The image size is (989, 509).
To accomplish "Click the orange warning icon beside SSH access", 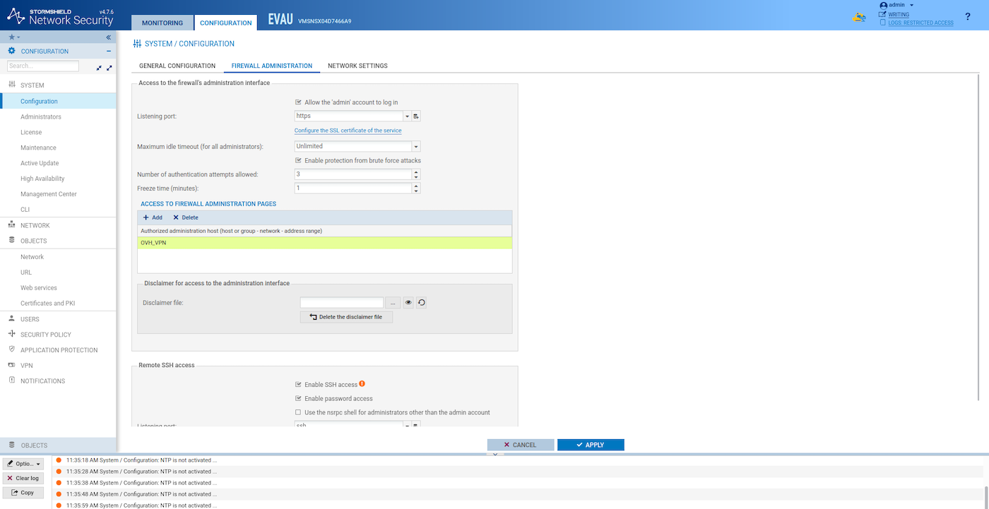I will pyautogui.click(x=362, y=384).
